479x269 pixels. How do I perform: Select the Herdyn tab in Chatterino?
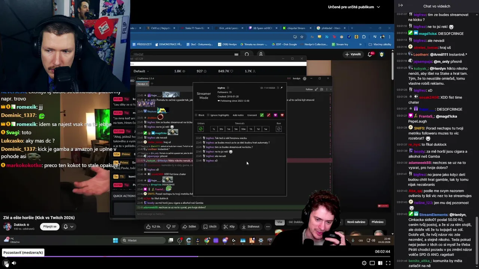pyautogui.click(x=143, y=84)
